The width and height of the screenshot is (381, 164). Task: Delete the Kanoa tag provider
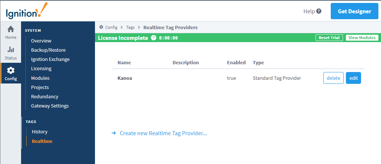pos(333,78)
